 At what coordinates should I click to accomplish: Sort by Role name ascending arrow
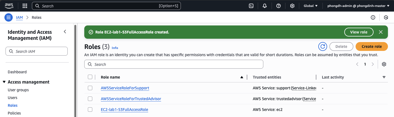[x=242, y=77]
